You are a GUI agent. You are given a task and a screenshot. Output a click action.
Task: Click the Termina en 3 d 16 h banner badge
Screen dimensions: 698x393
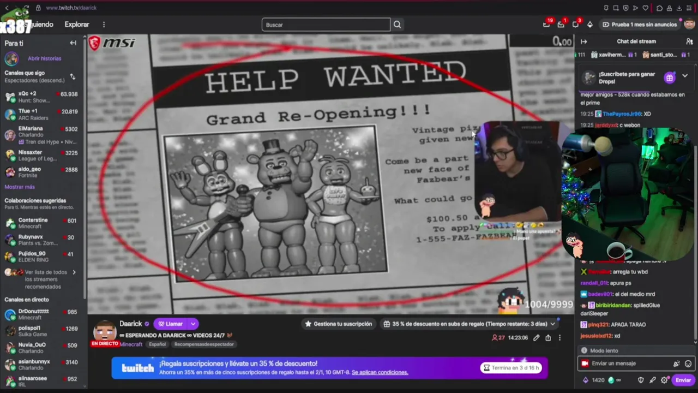click(x=512, y=368)
